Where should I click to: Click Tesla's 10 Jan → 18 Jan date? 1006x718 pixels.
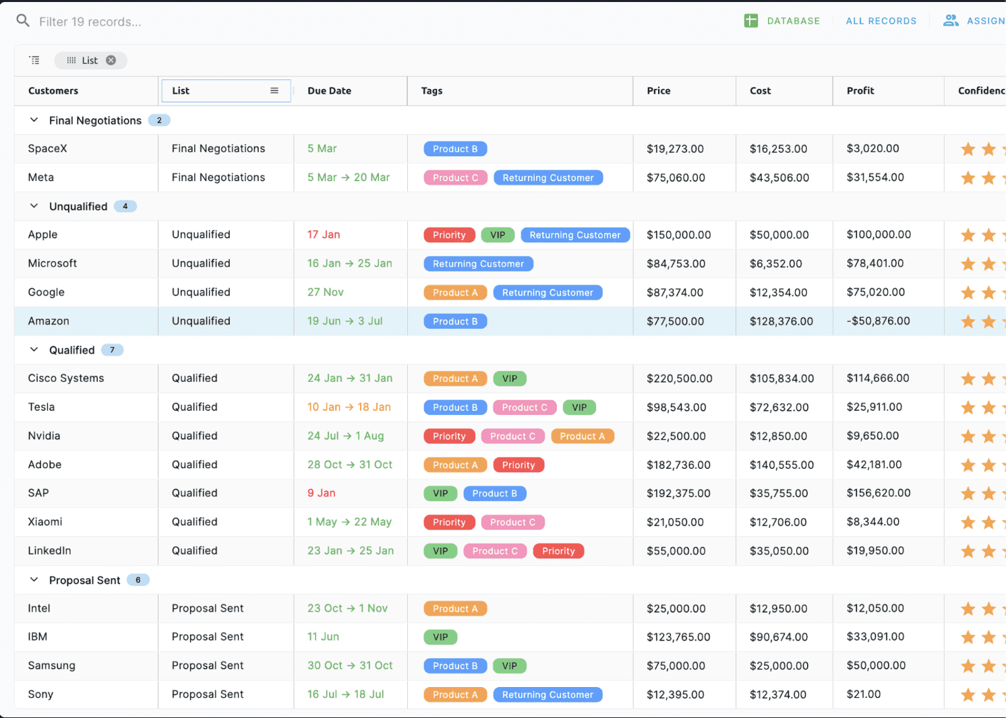349,407
